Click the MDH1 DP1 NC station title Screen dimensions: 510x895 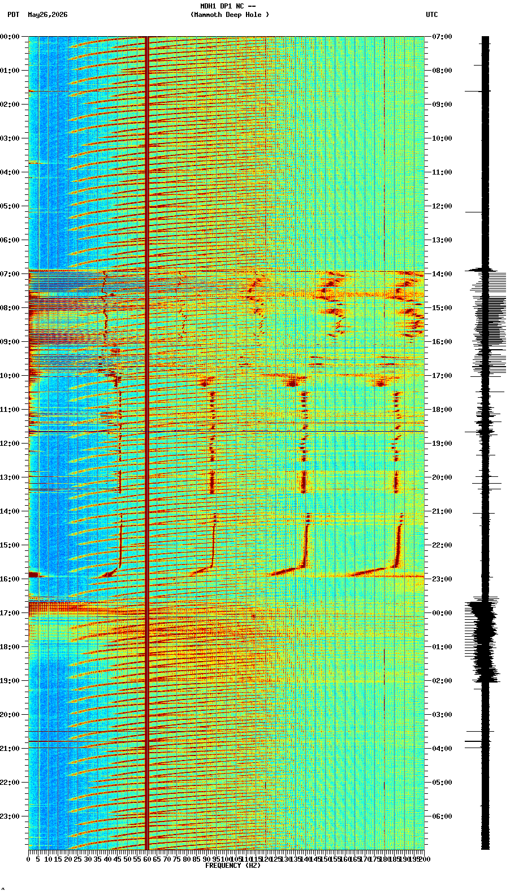pos(228,6)
